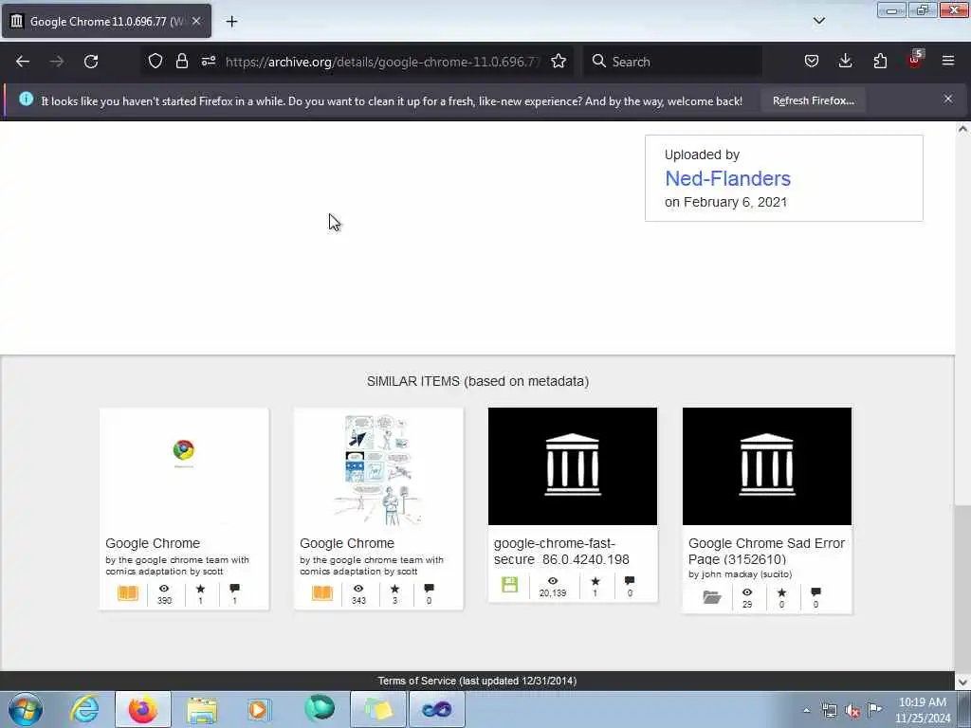Click the reviews bubble on Sad Error Page card

(815, 592)
